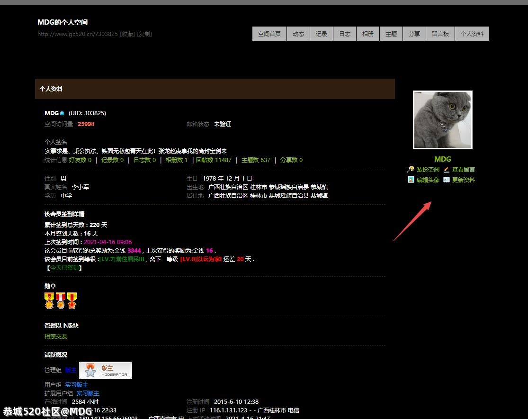Screen dimensions: 528x419
Task: Click the middle medal under 勋章
Action: 61,301
